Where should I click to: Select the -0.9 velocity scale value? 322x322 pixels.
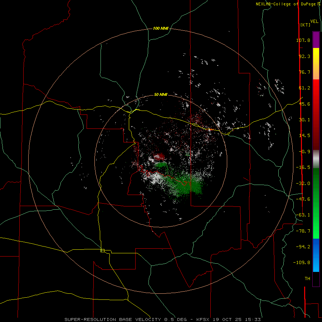304,152
